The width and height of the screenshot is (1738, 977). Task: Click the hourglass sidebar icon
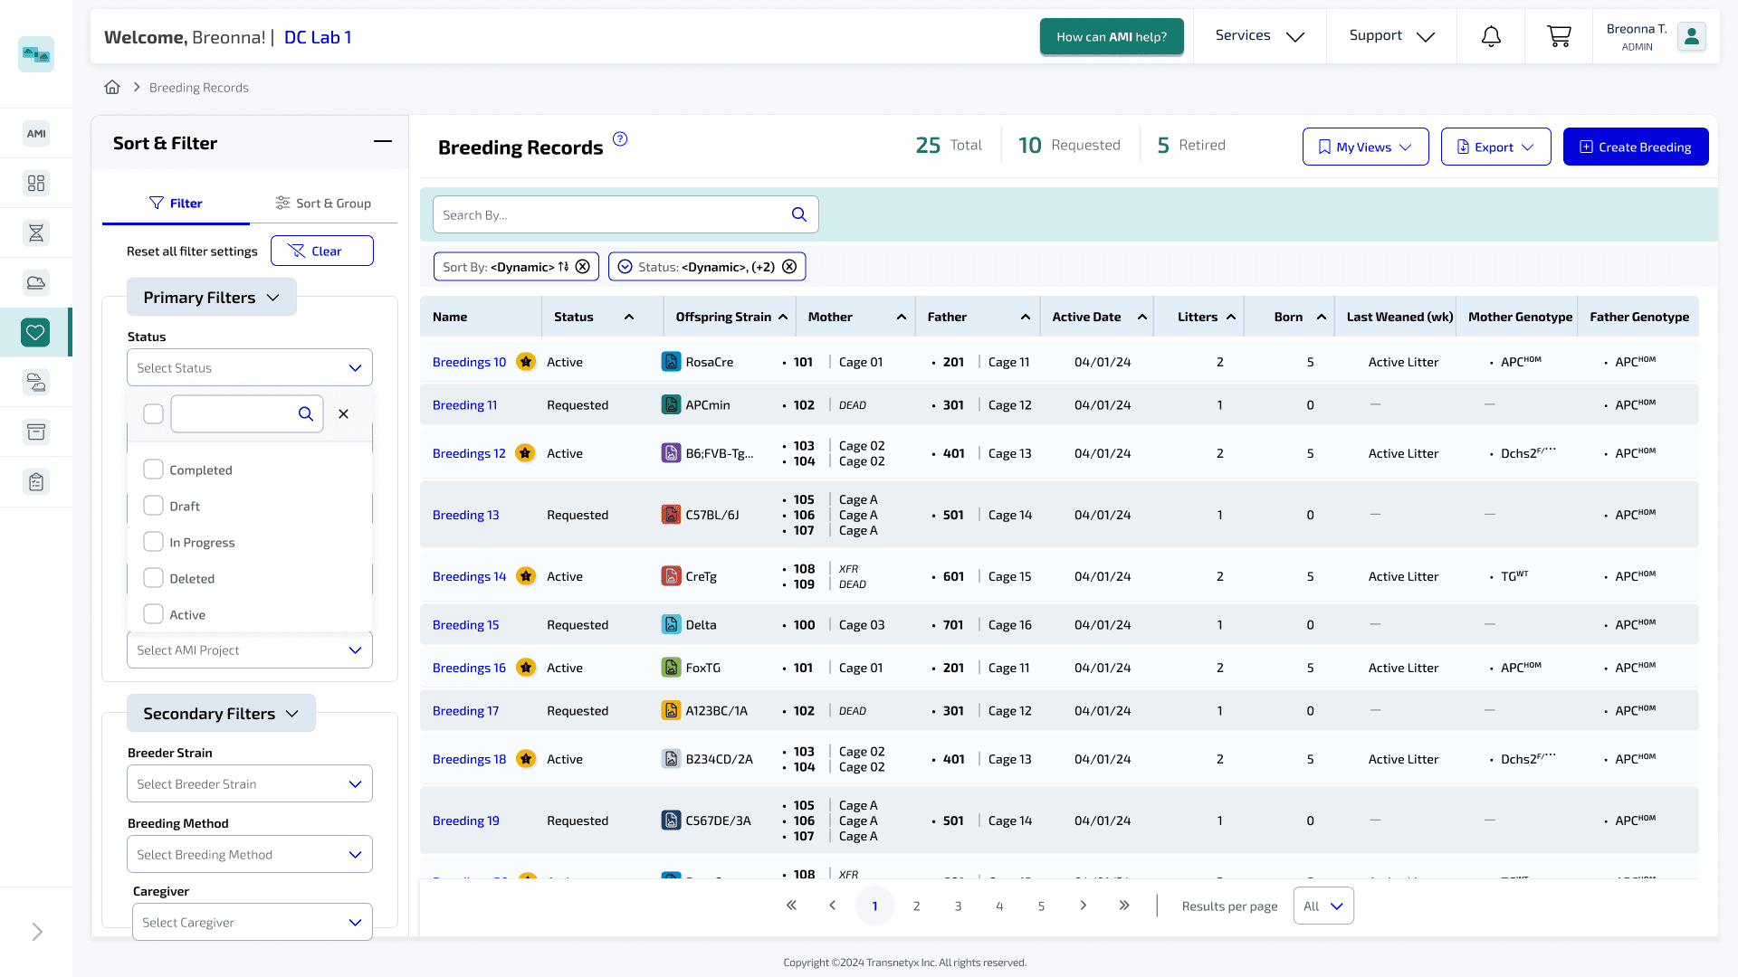[36, 233]
